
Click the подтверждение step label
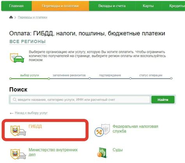110,75
